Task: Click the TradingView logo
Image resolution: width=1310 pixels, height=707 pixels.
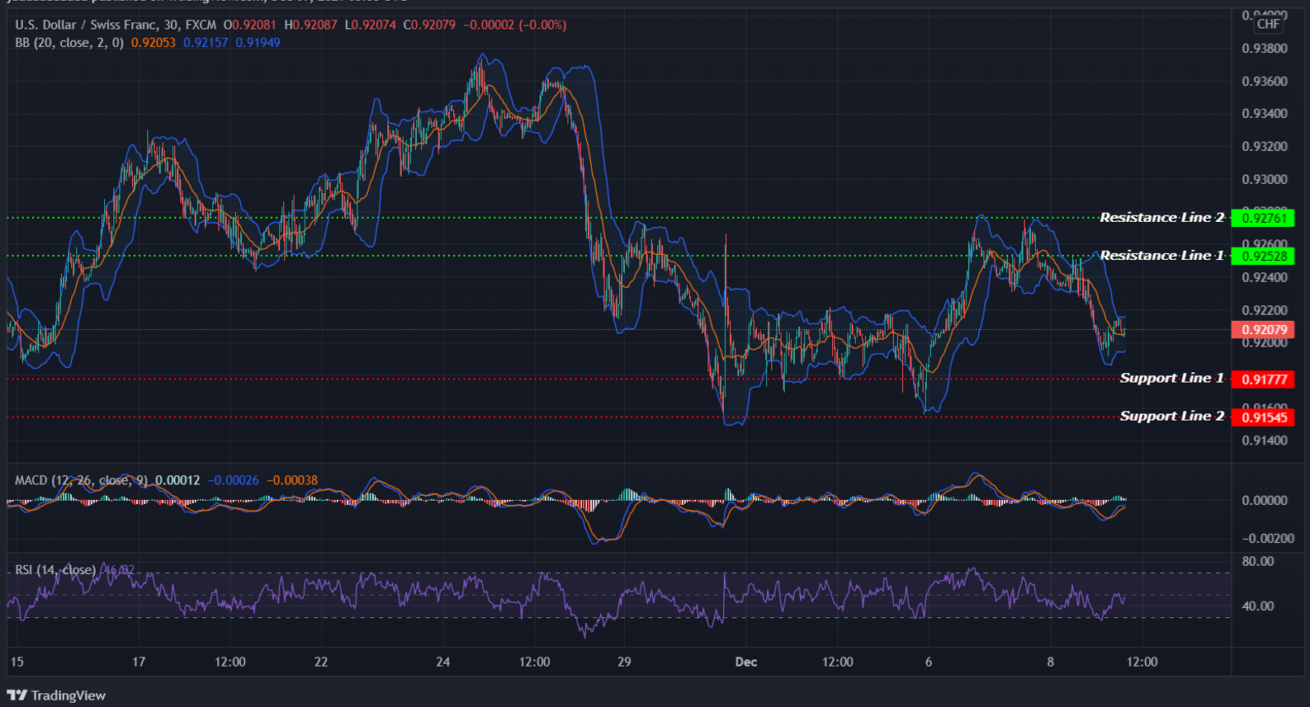Action: pos(56,695)
